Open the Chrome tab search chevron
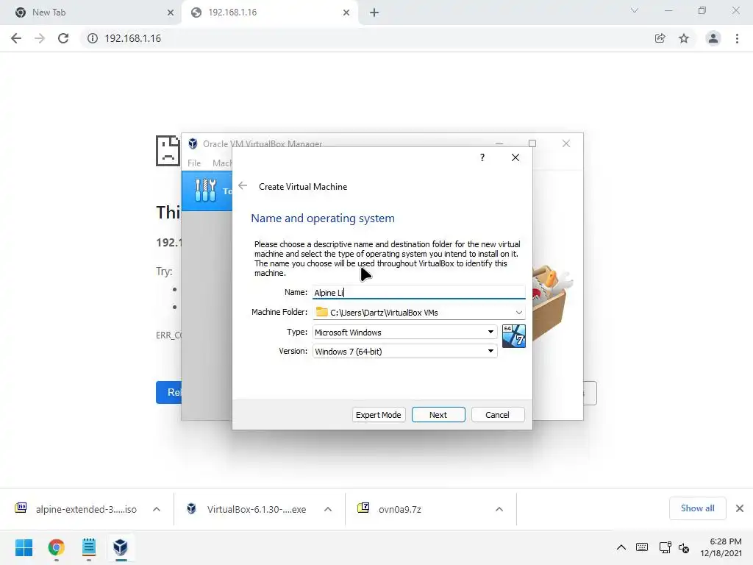The height and width of the screenshot is (565, 753). [635, 10]
